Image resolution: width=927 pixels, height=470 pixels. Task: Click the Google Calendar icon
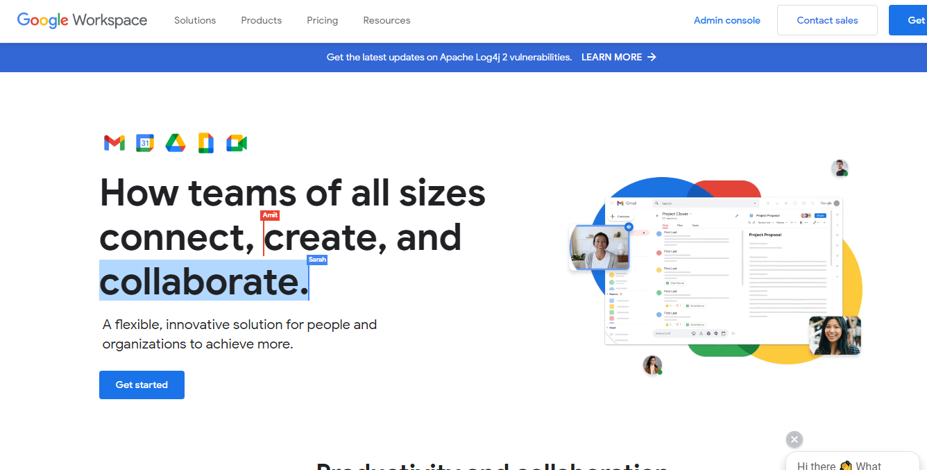click(x=145, y=143)
